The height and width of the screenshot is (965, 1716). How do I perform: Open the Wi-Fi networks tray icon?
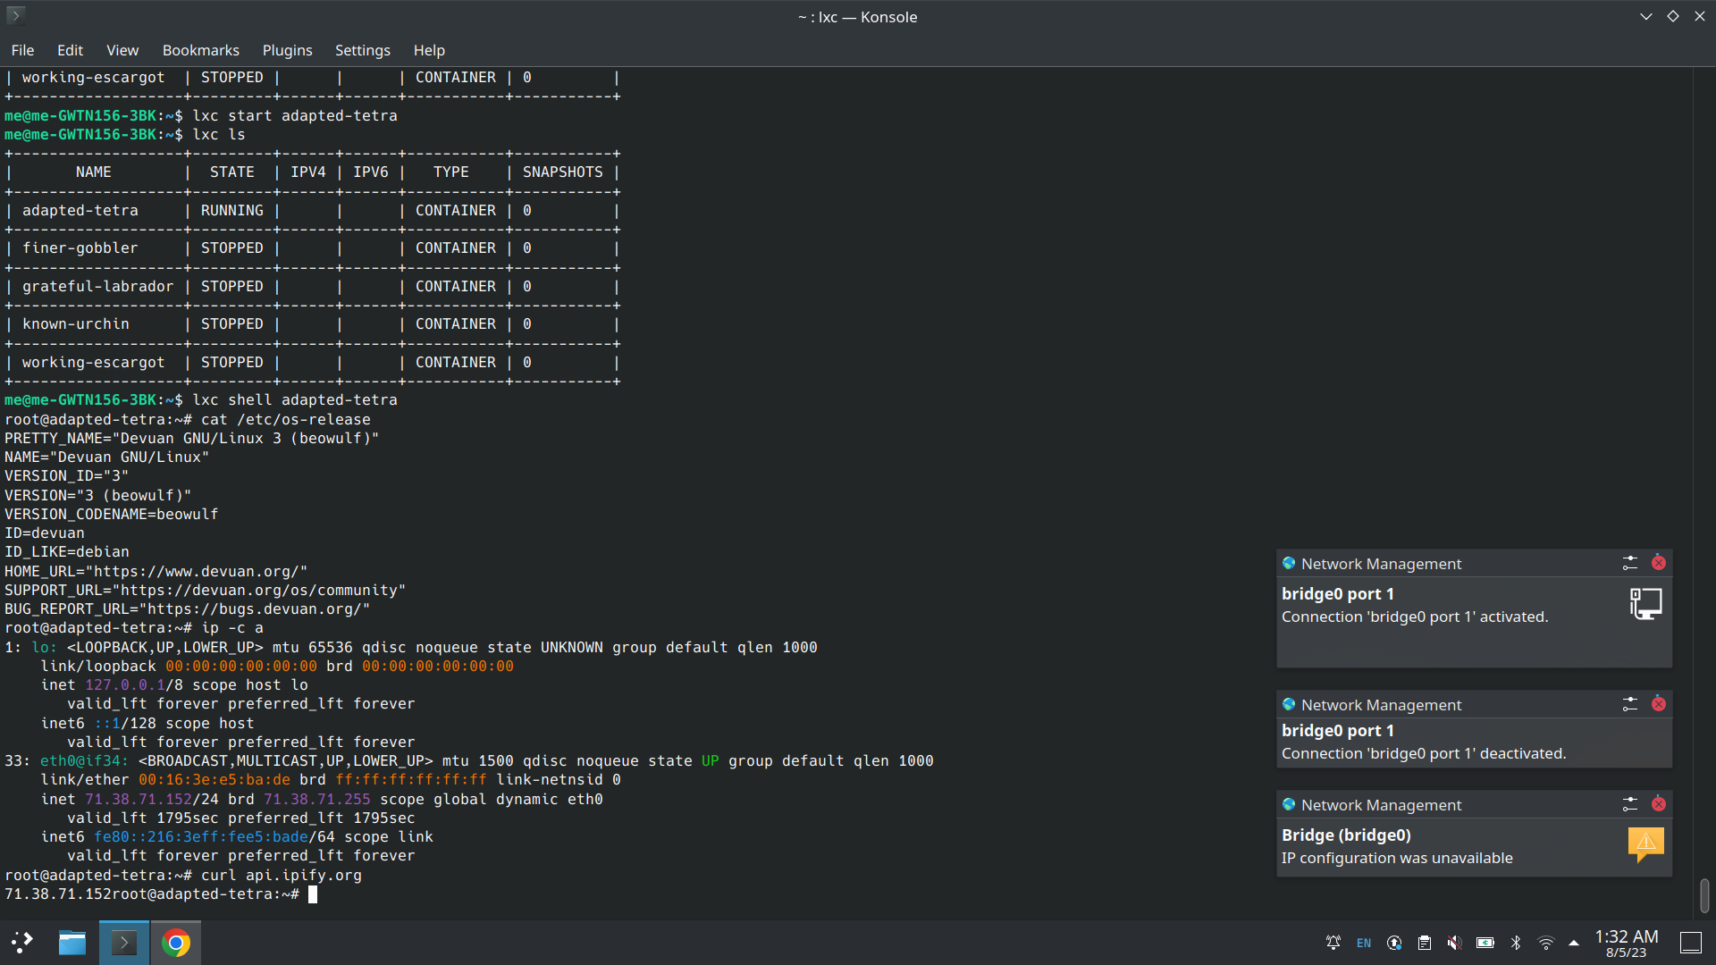(x=1545, y=943)
